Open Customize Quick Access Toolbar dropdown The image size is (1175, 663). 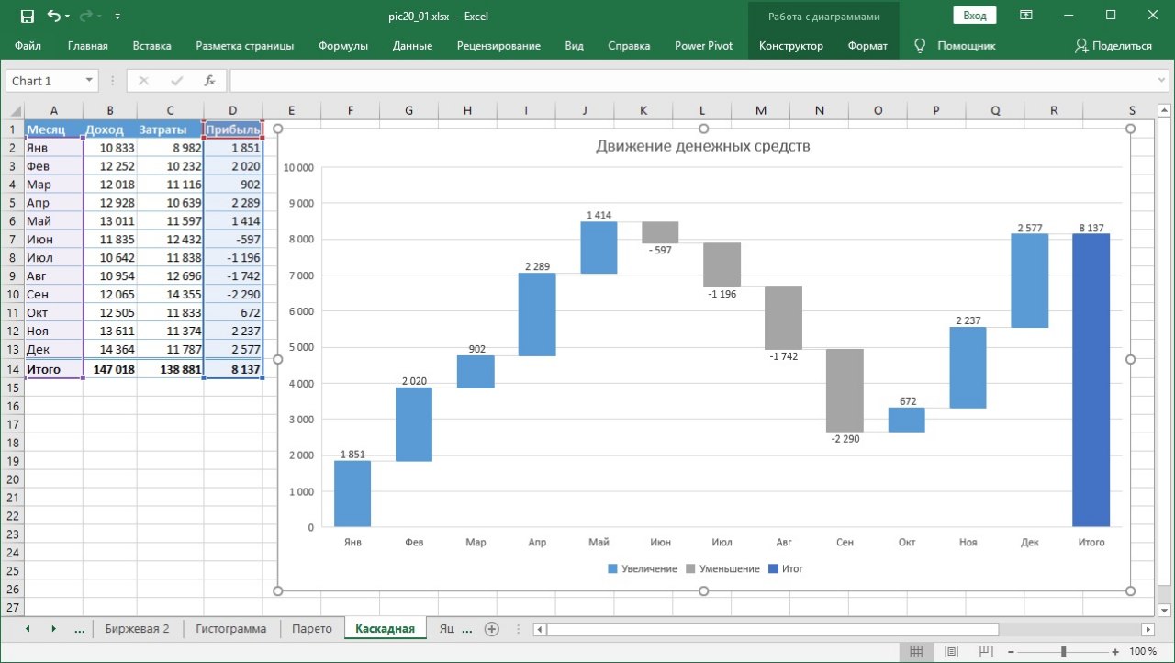coord(118,17)
